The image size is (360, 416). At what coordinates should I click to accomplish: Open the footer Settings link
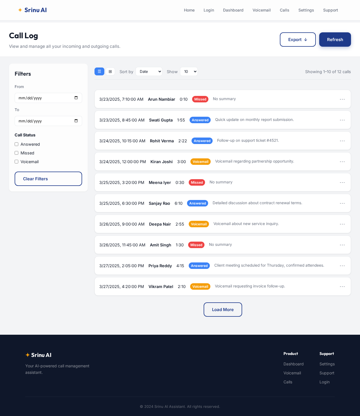327,364
